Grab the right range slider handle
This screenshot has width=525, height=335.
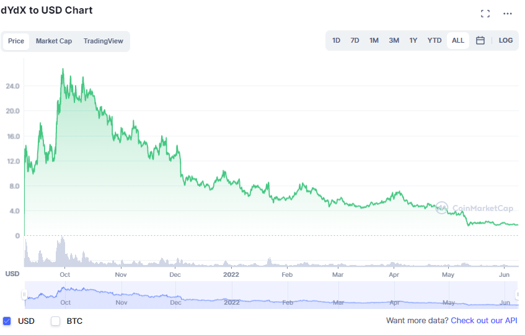(518, 295)
